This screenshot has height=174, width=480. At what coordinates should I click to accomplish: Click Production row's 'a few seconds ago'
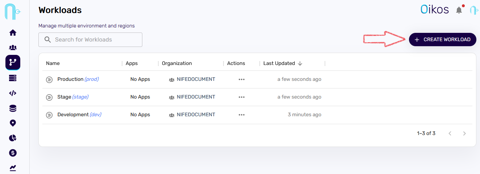300,79
